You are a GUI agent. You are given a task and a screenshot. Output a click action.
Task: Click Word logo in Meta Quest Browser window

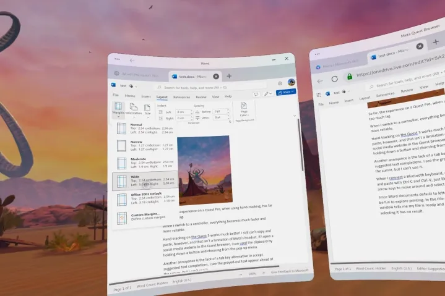click(328, 94)
